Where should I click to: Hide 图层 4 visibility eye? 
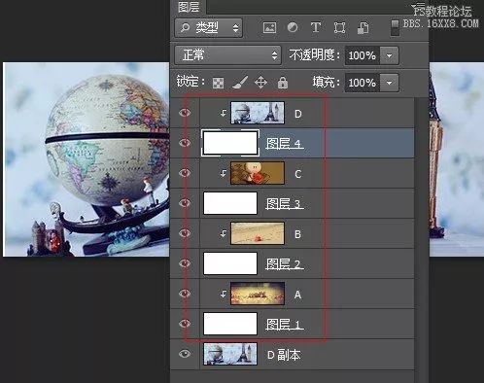pyautogui.click(x=185, y=143)
